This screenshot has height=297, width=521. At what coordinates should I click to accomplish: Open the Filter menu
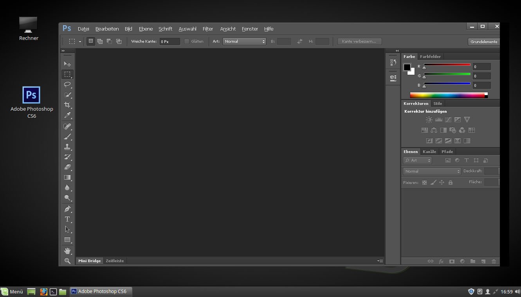pos(207,29)
